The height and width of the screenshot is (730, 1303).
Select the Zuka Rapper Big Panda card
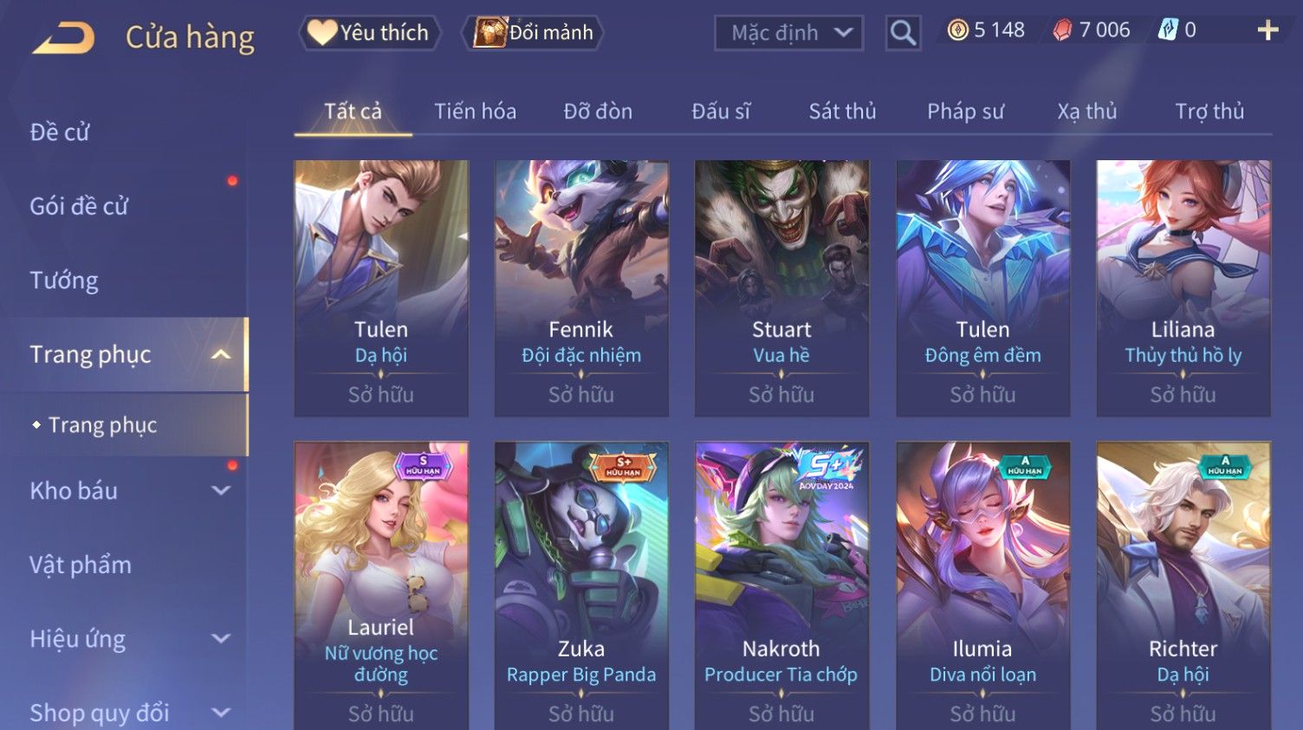coord(581,585)
